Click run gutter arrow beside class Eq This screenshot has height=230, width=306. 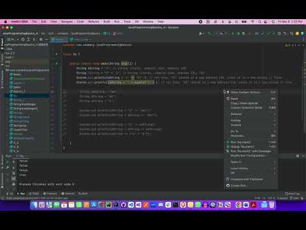57,54
